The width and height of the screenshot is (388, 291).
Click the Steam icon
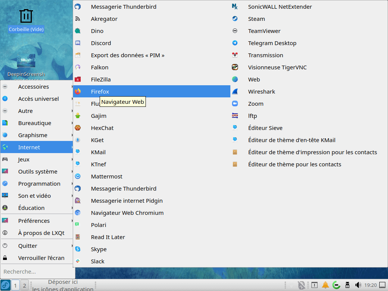click(235, 19)
